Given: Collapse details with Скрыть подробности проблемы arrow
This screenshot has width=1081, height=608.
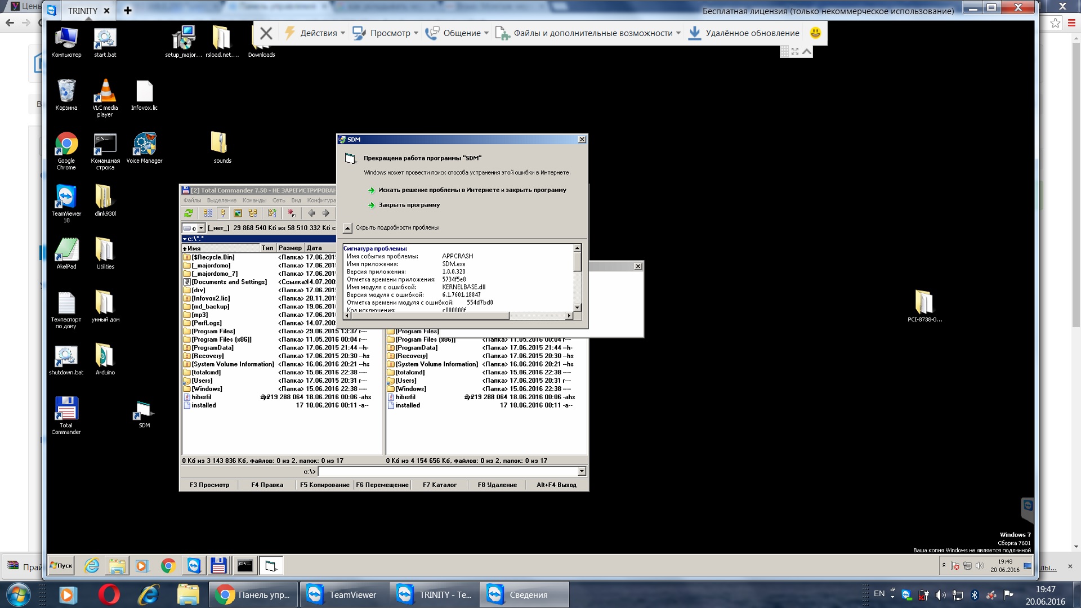Looking at the screenshot, I should coord(348,228).
